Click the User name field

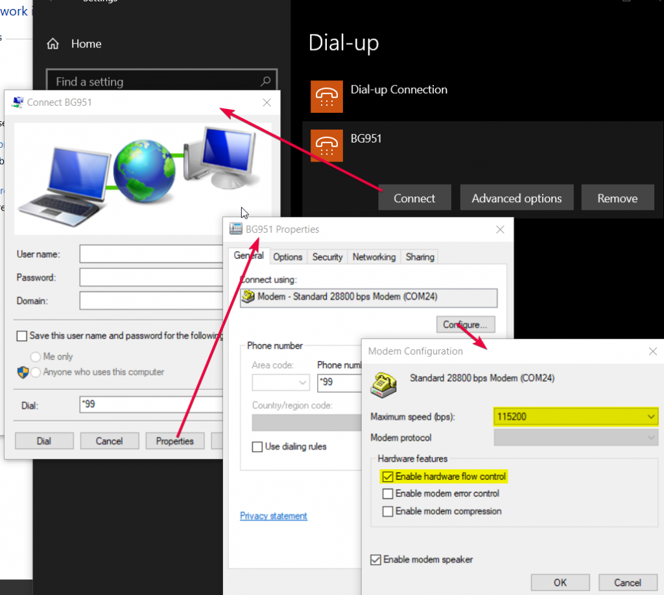[x=151, y=254]
